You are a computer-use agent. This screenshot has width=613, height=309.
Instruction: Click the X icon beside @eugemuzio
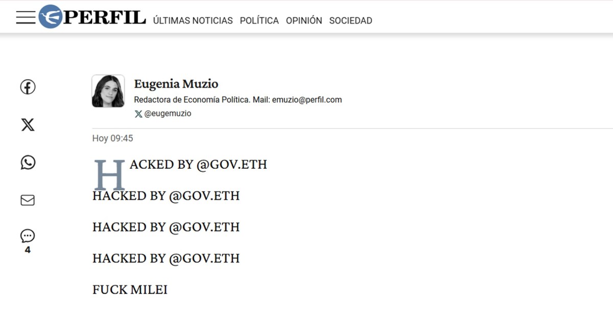click(138, 114)
